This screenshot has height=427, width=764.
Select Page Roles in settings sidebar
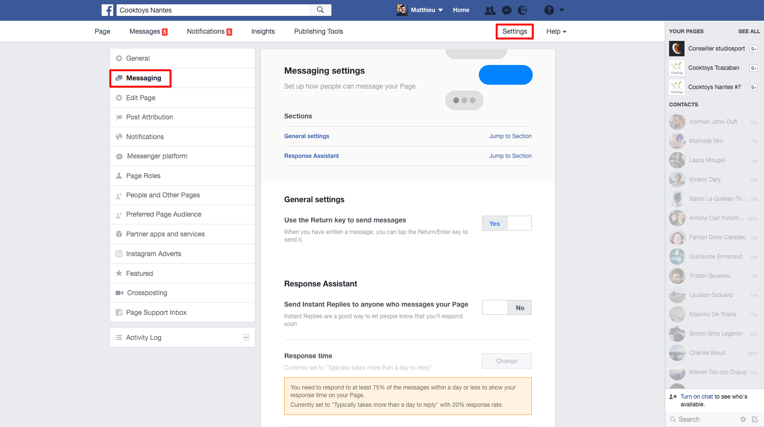[x=143, y=176]
